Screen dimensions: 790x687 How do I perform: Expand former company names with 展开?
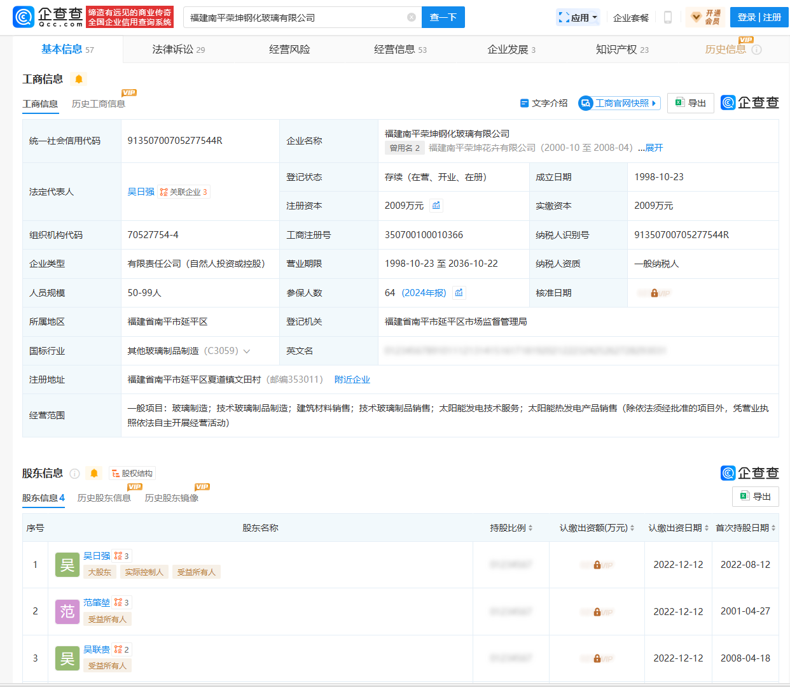pos(655,148)
